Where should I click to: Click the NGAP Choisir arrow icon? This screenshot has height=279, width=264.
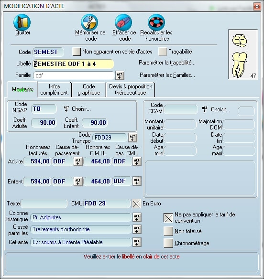coord(66,109)
